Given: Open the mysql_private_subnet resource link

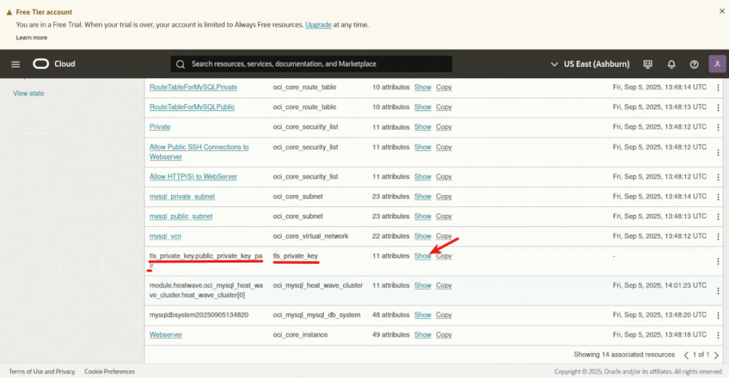Looking at the screenshot, I should 182,196.
